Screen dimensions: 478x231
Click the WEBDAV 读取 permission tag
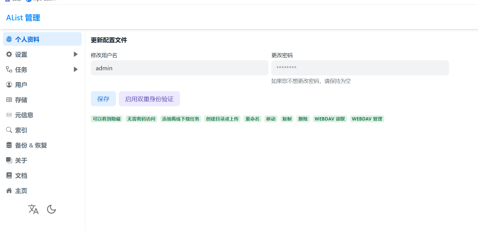330,119
